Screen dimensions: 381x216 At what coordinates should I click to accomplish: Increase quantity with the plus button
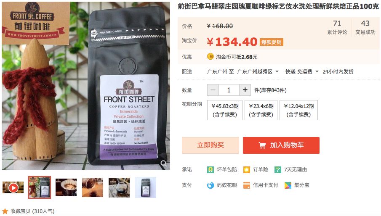tap(245, 90)
